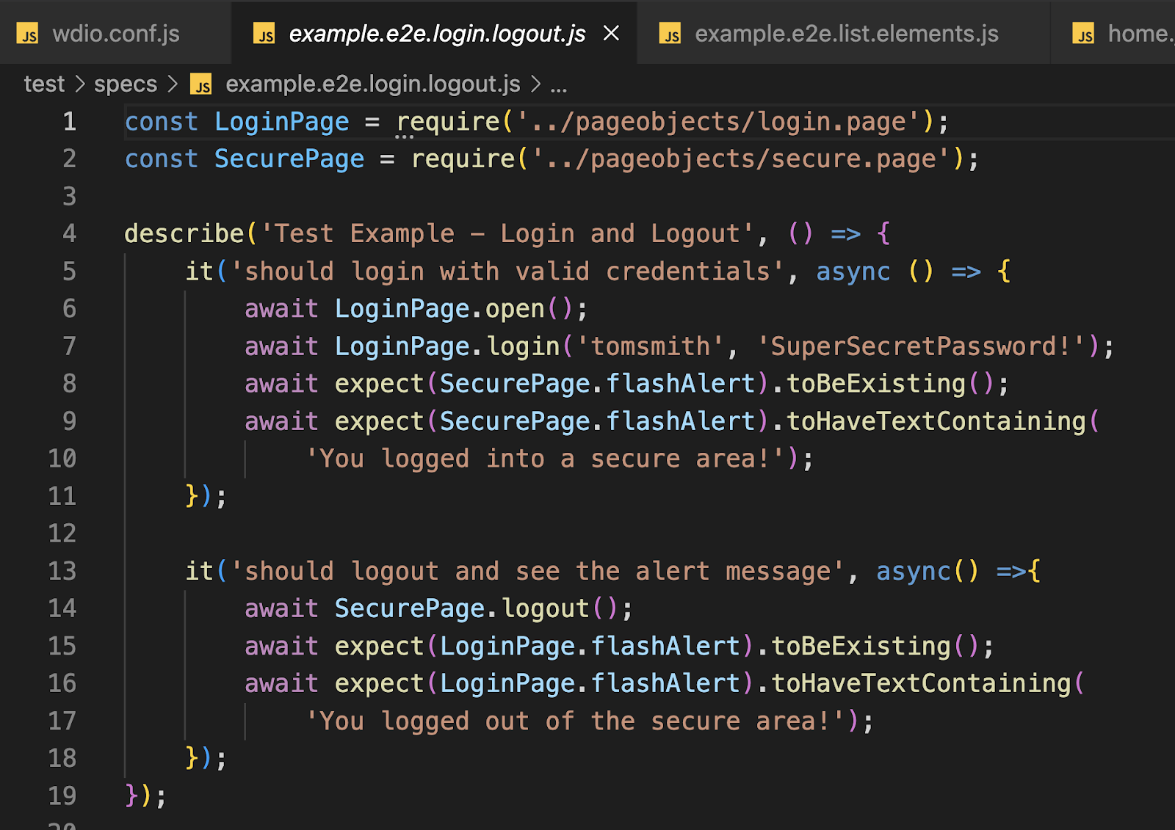
Task: Click the 'open' method on line 6
Action: [515, 308]
